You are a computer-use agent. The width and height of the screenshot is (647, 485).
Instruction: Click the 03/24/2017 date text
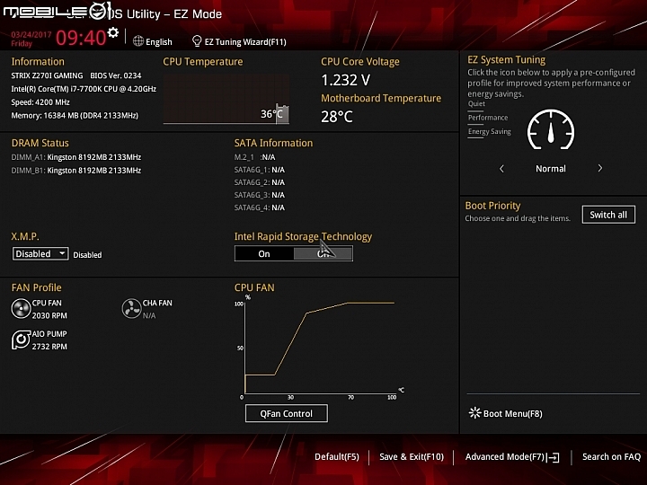(31, 34)
